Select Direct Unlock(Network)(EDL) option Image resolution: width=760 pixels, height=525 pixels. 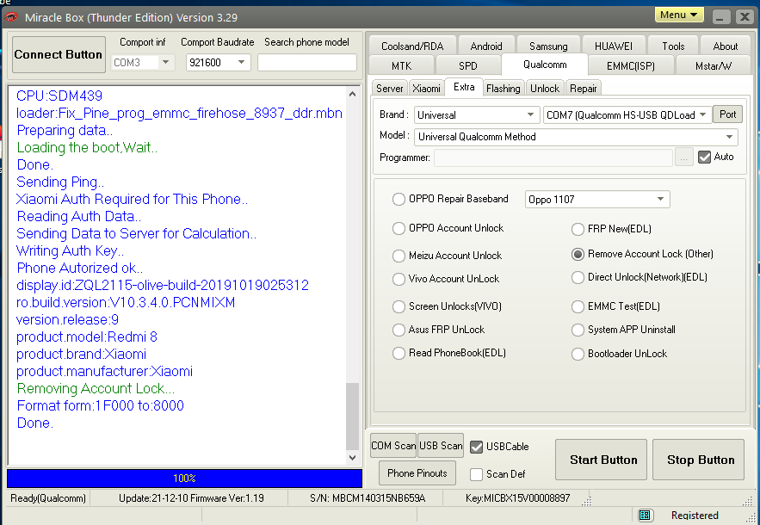578,277
